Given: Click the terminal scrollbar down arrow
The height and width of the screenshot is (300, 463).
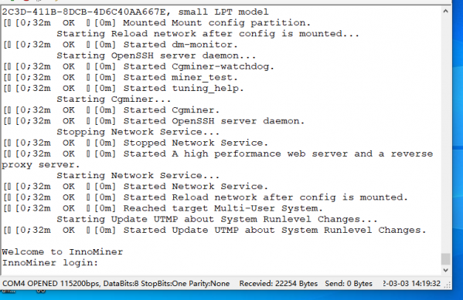Looking at the screenshot, I should [x=445, y=270].
